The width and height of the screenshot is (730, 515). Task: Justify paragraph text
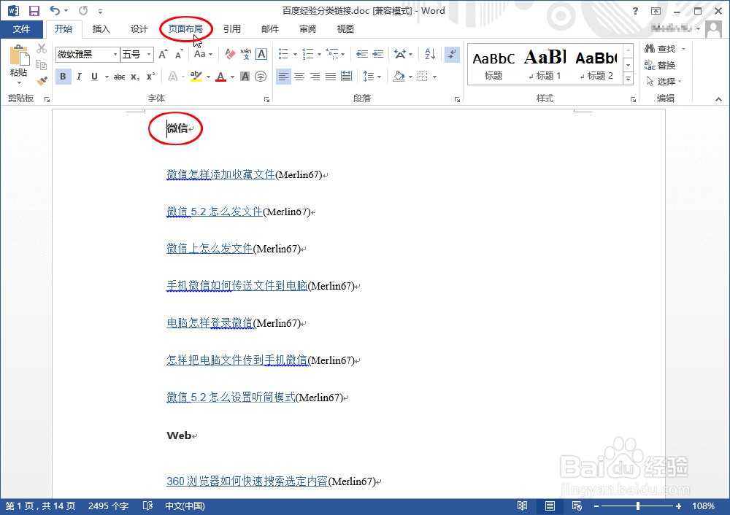(331, 77)
